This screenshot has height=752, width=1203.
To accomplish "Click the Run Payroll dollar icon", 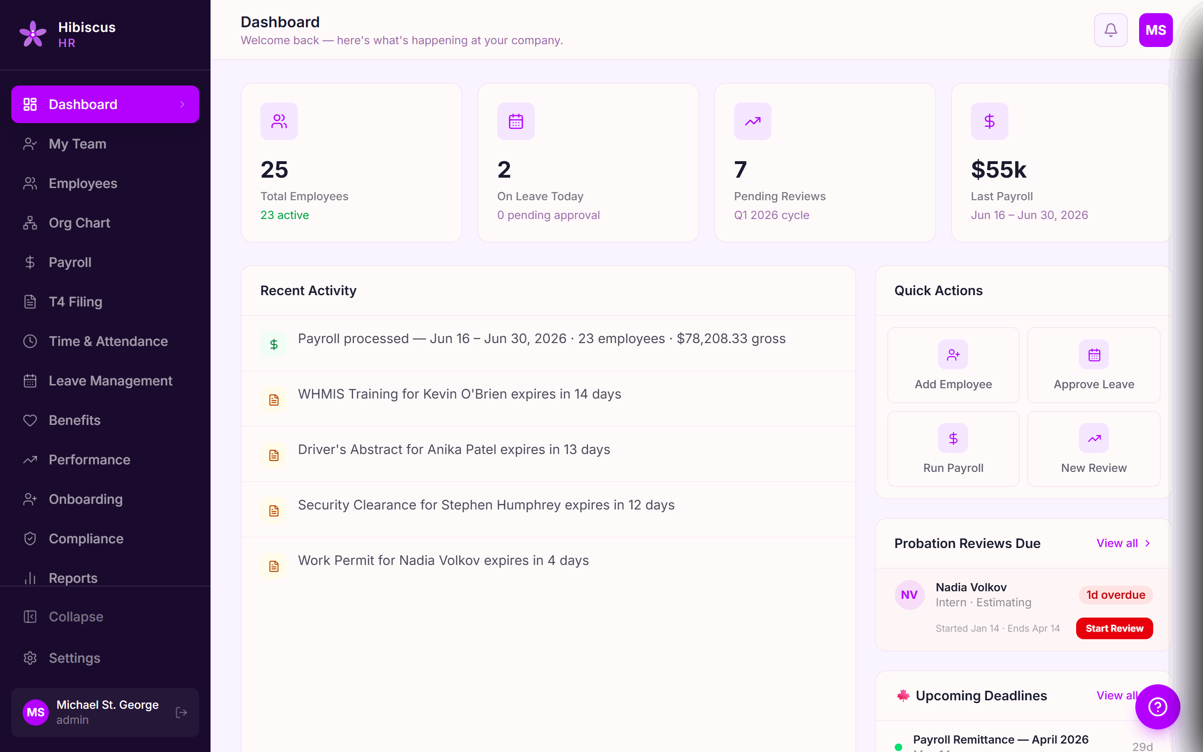I will pyautogui.click(x=953, y=438).
